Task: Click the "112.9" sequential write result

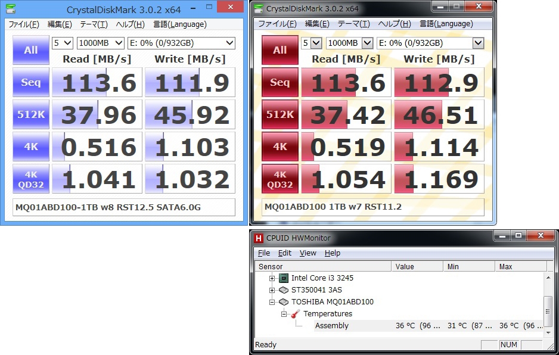Action: click(x=439, y=82)
